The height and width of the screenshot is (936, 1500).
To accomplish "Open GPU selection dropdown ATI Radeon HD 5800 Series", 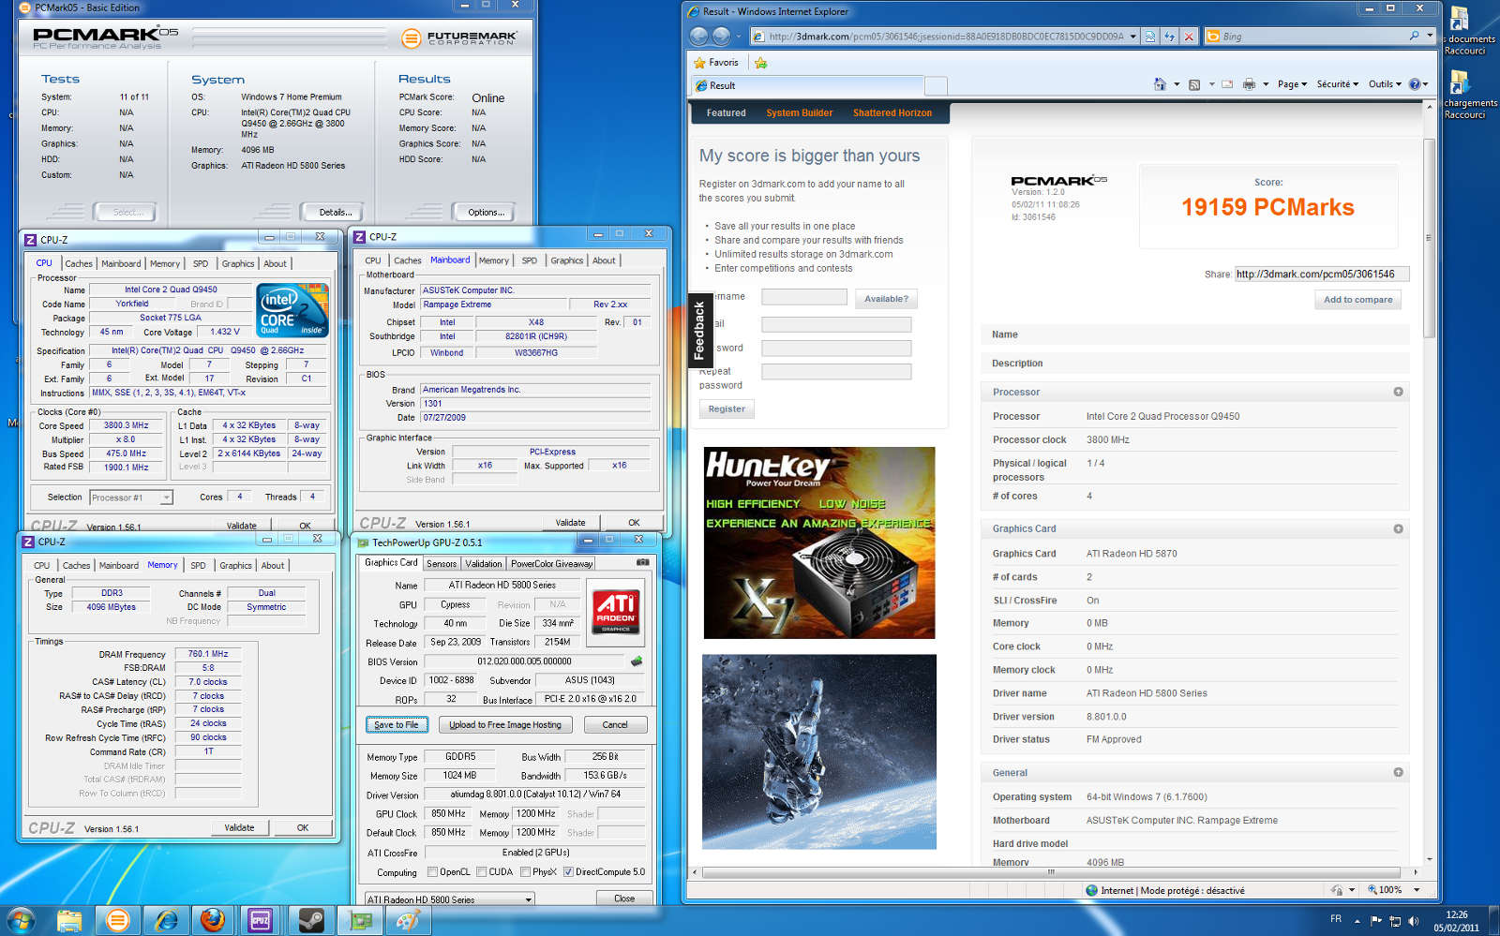I will click(449, 899).
